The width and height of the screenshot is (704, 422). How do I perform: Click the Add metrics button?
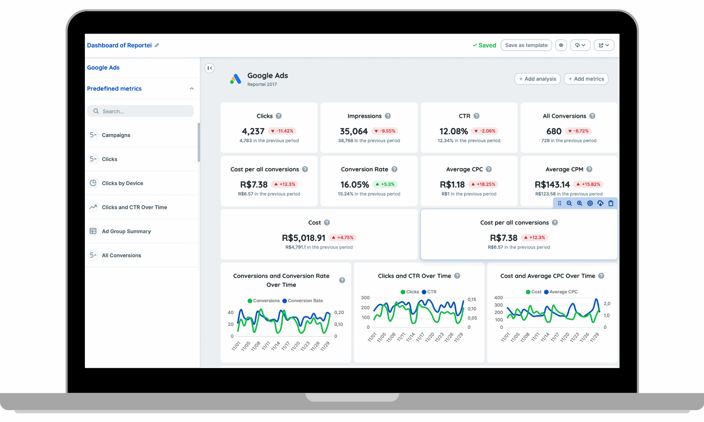585,78
